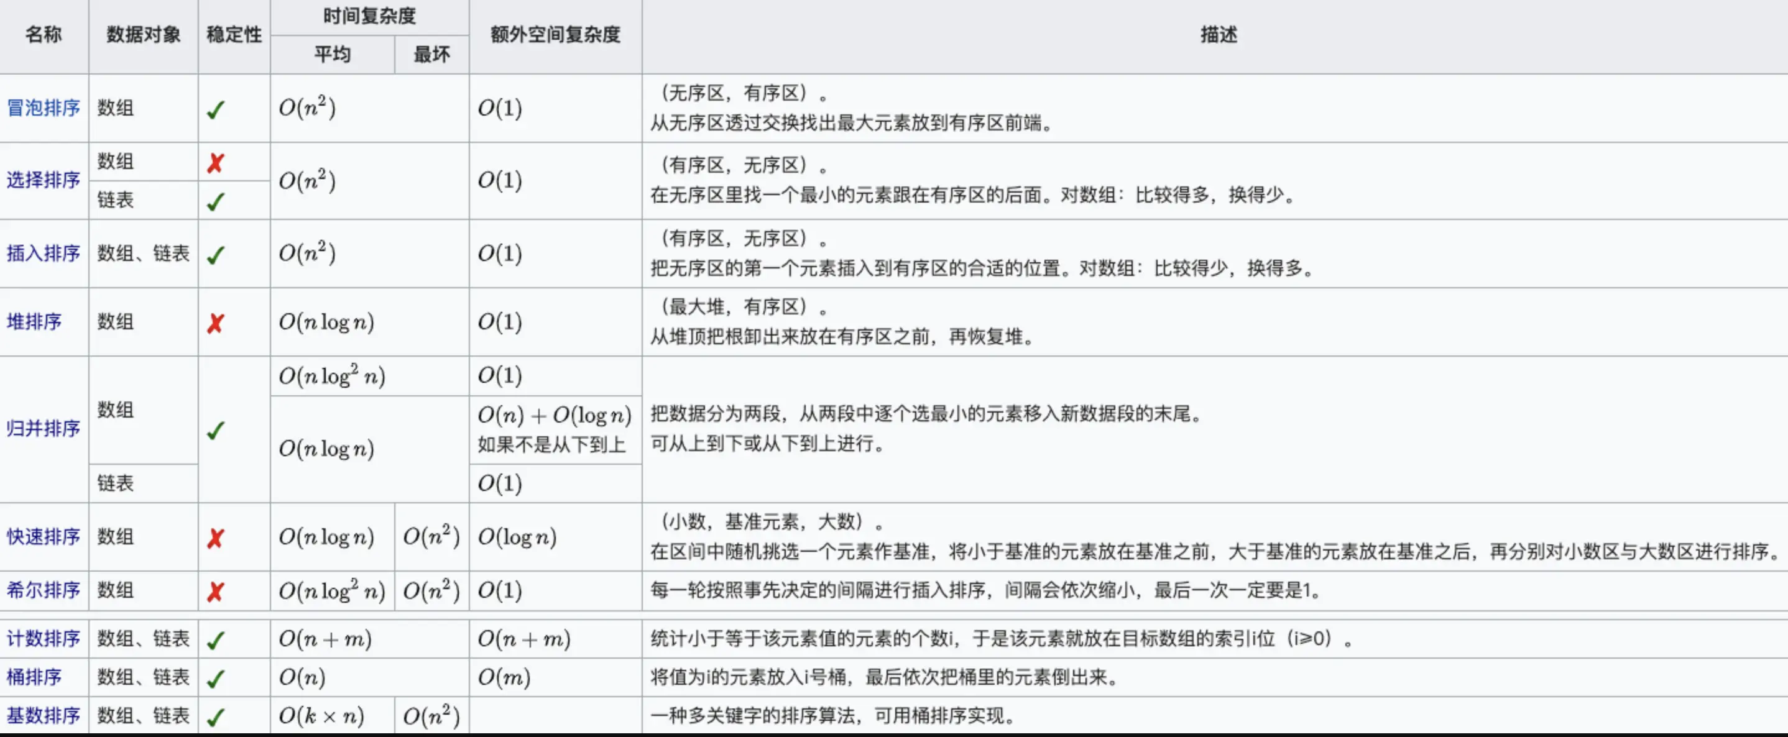Open the 堆排序 article link
The width and height of the screenshot is (1788, 737).
click(x=34, y=322)
